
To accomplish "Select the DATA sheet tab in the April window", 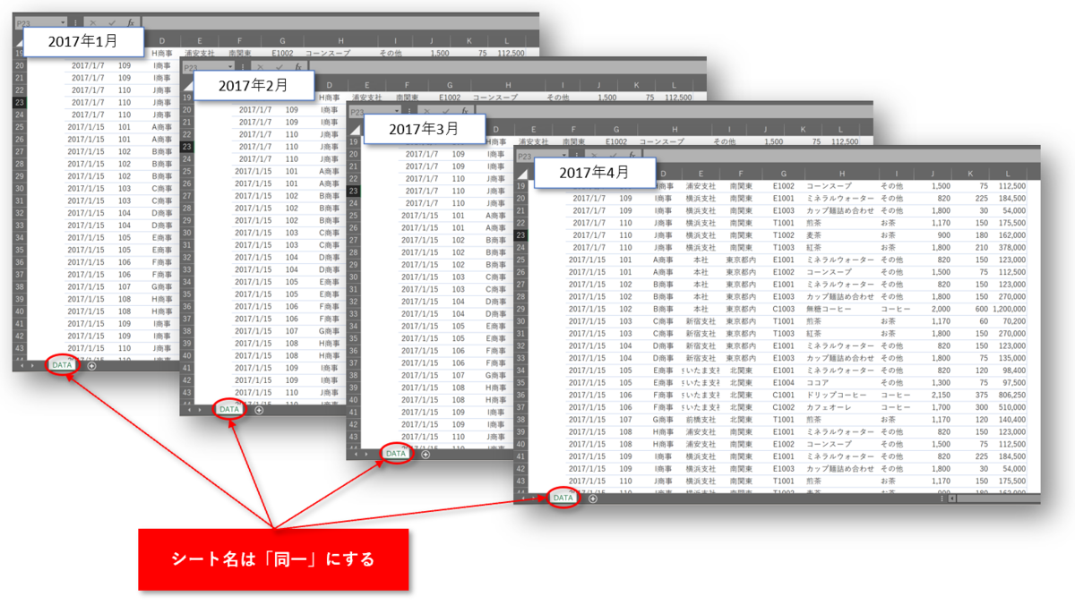I will [x=563, y=498].
